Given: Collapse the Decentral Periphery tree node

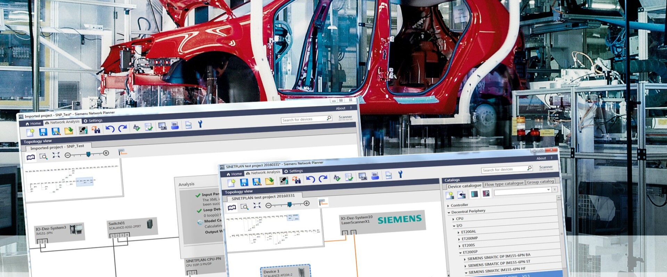Looking at the screenshot, I should (449, 213).
